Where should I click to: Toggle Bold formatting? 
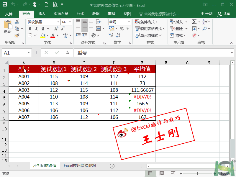pos(30,29)
